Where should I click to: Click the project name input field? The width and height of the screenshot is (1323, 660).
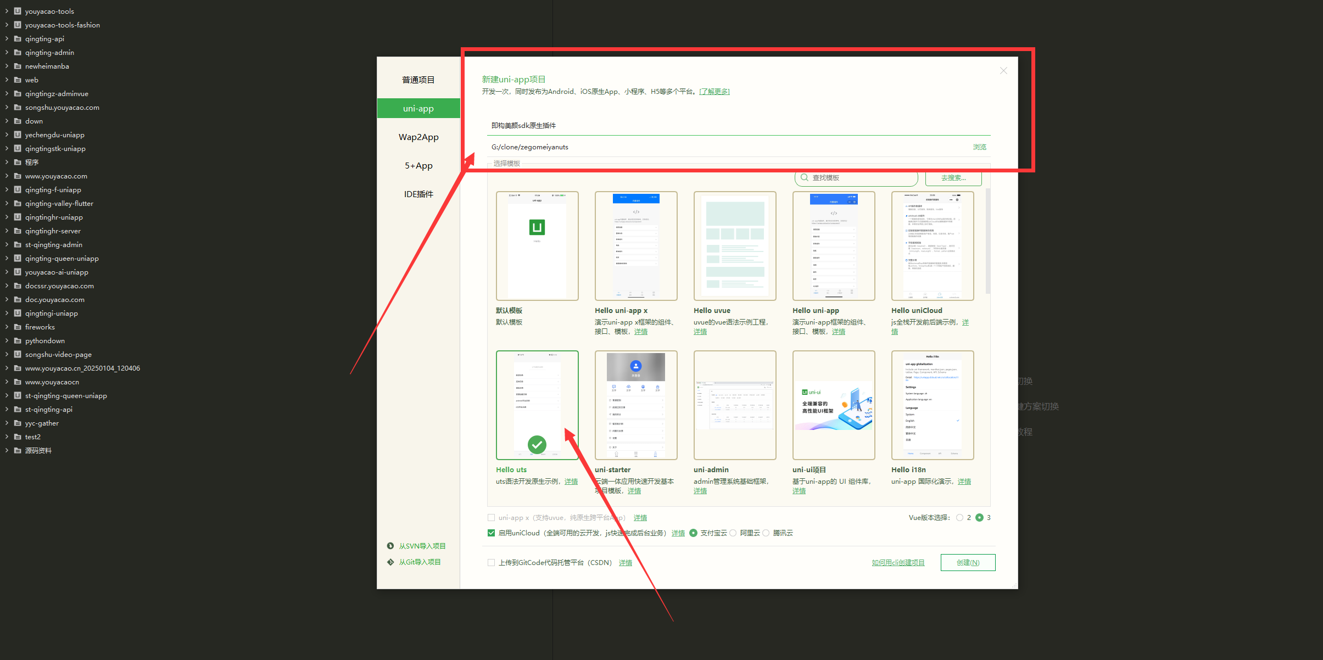tap(739, 125)
